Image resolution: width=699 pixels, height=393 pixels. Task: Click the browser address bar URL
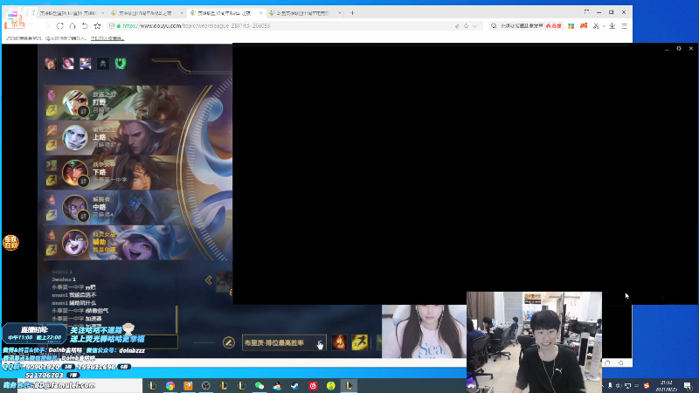196,26
